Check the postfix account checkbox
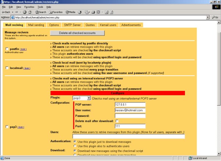Viewport: 221px width, 161px height. [x=7, y=49]
